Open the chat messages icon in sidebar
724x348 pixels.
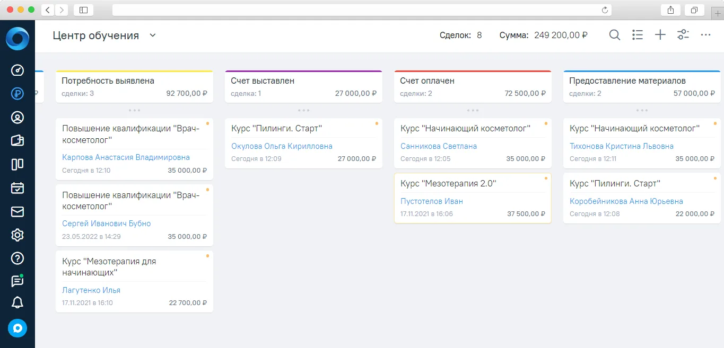[18, 281]
